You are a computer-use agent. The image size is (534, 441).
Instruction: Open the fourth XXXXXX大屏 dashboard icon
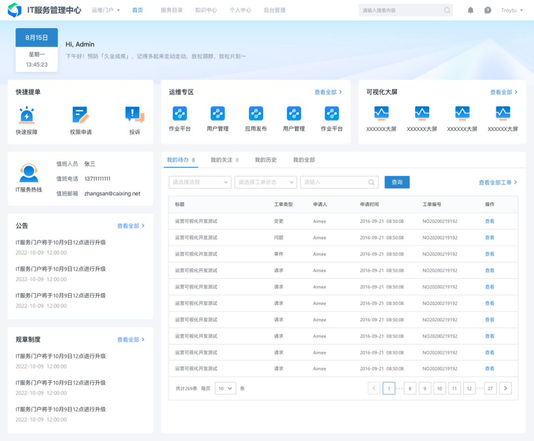pyautogui.click(x=503, y=113)
